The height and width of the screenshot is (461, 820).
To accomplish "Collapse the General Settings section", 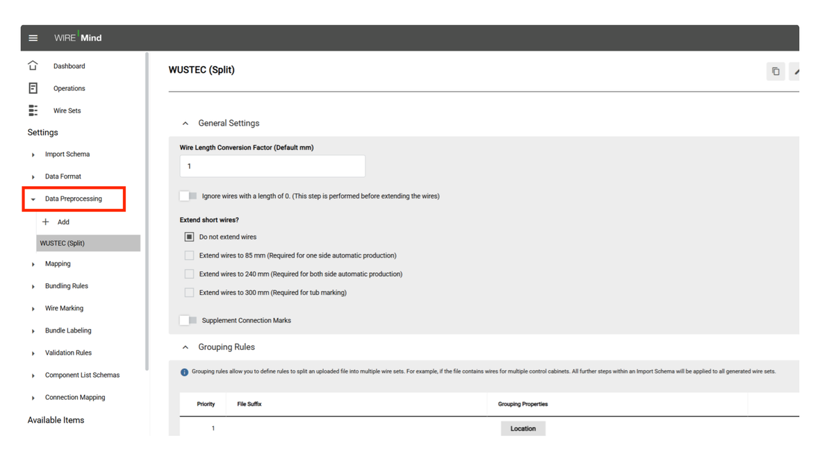I will tap(185, 124).
